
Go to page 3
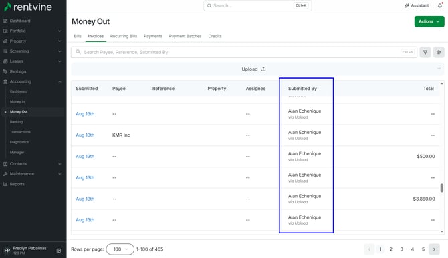click(x=401, y=249)
